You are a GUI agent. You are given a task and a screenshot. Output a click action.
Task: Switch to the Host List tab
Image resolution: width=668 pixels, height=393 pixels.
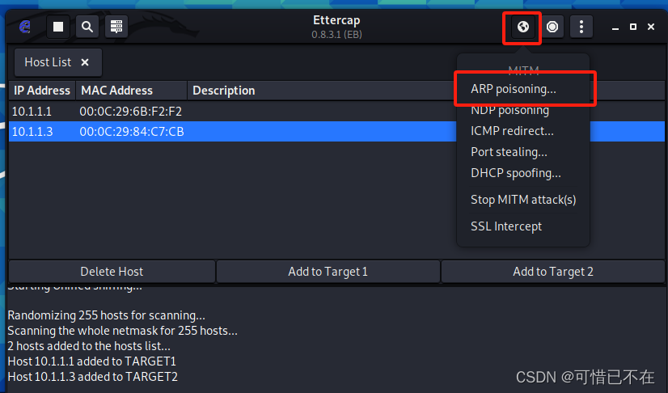48,62
